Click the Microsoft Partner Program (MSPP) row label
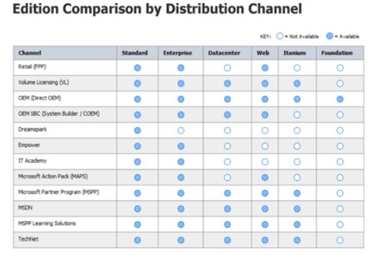 pyautogui.click(x=58, y=192)
